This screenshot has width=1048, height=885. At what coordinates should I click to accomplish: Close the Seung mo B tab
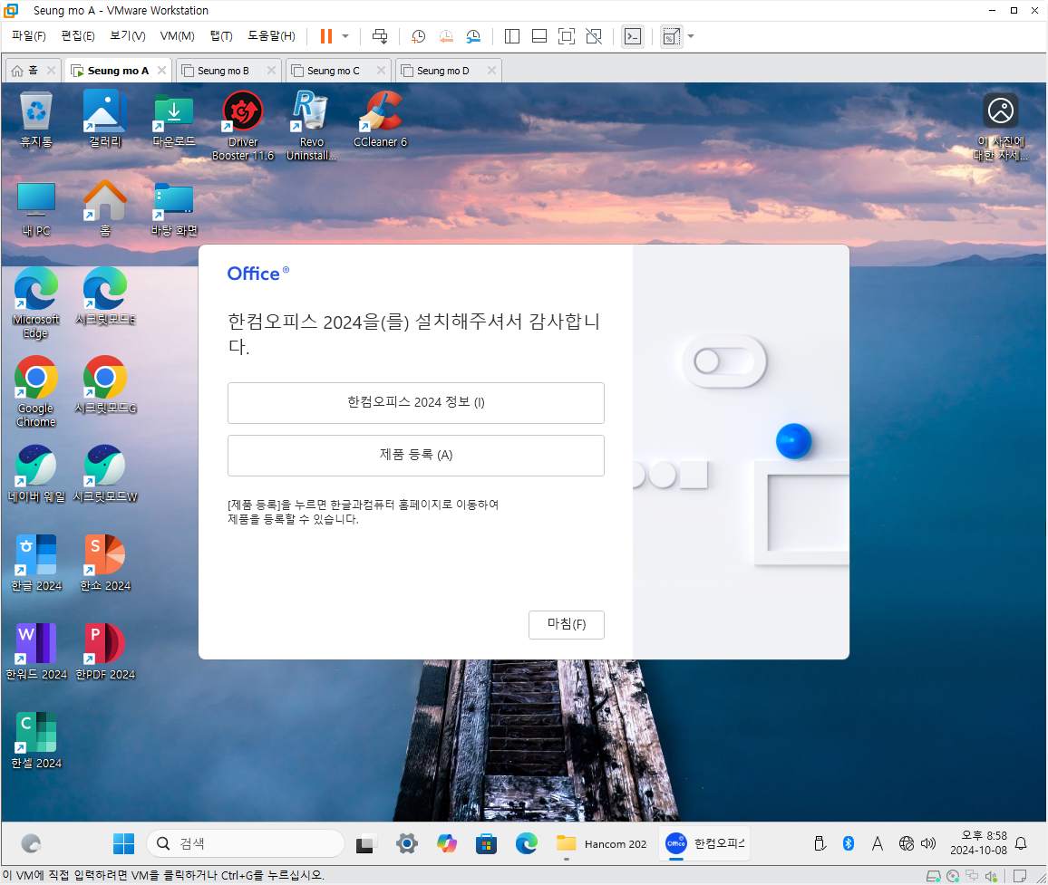click(x=271, y=70)
